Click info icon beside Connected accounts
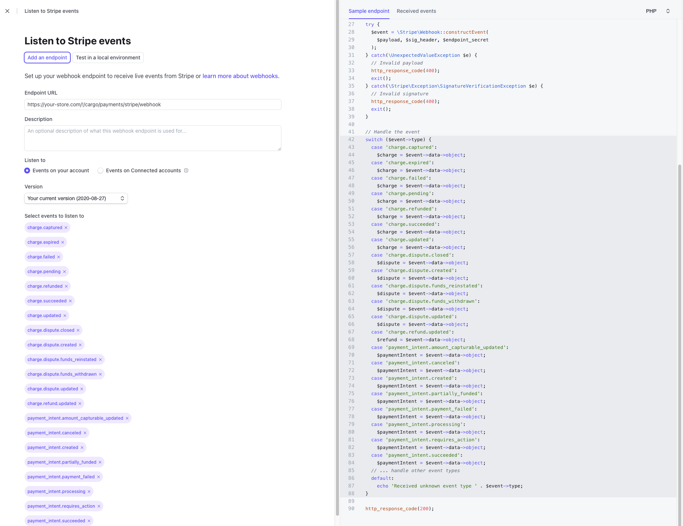683x526 pixels. [186, 170]
